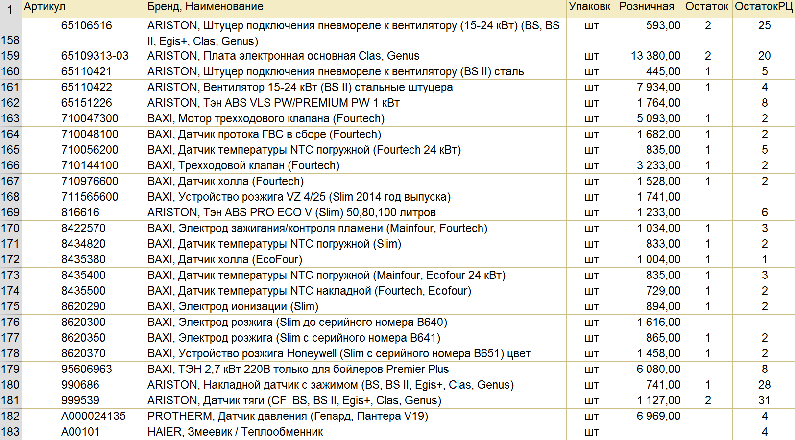795x440 pixels.
Task: Select HAIER Змеевик / Теплообменник name cell
Action: point(356,432)
